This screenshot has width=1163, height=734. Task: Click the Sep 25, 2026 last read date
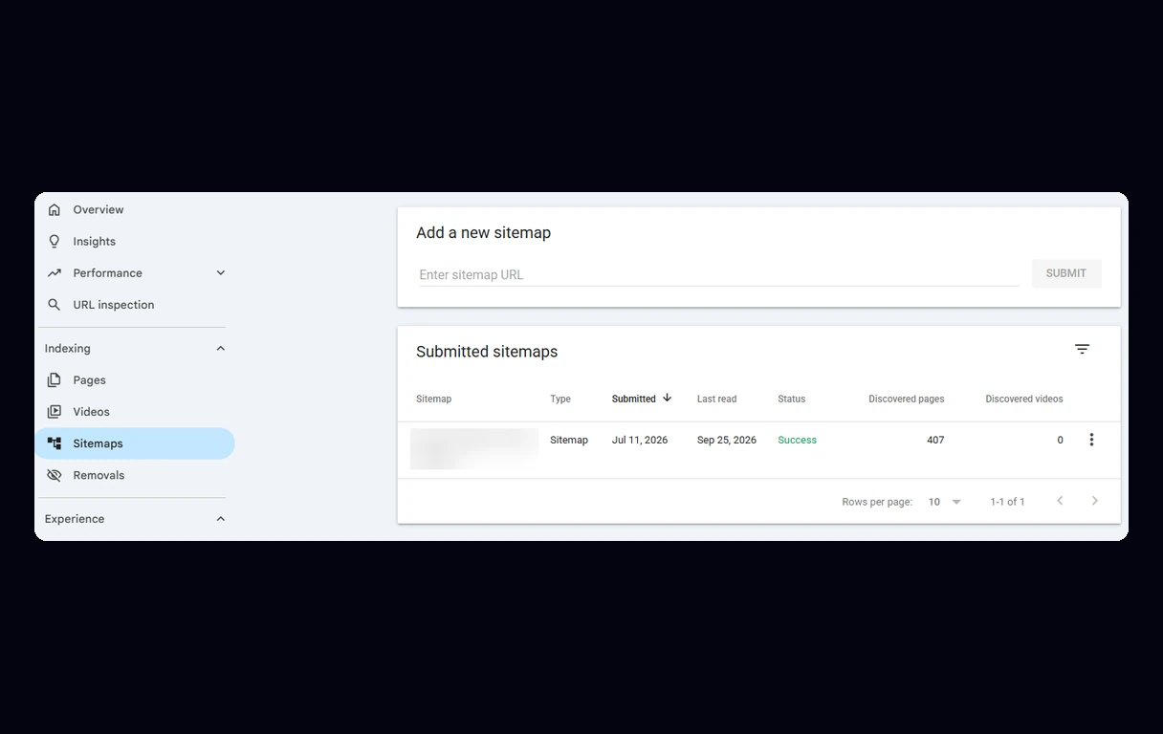pyautogui.click(x=727, y=440)
